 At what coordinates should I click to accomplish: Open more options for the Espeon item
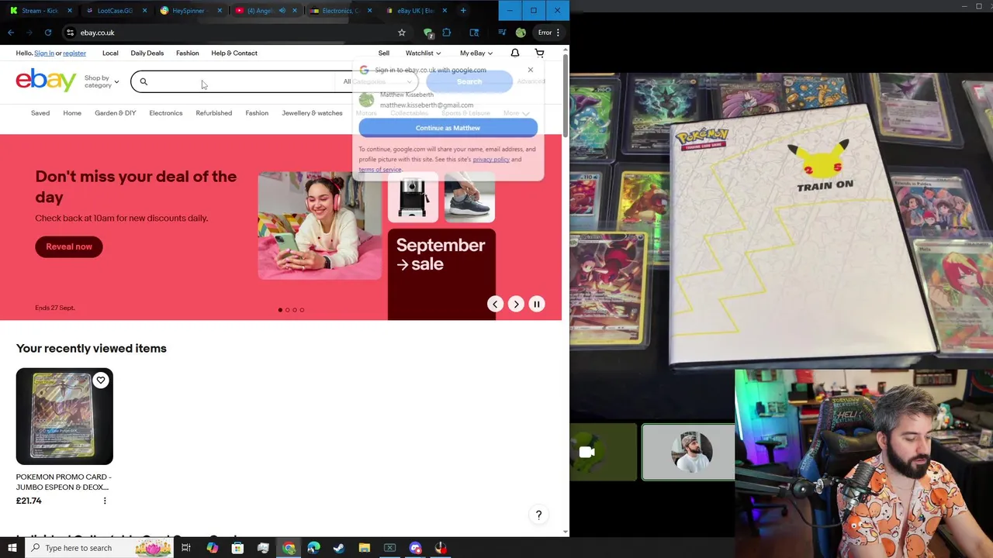click(x=105, y=501)
